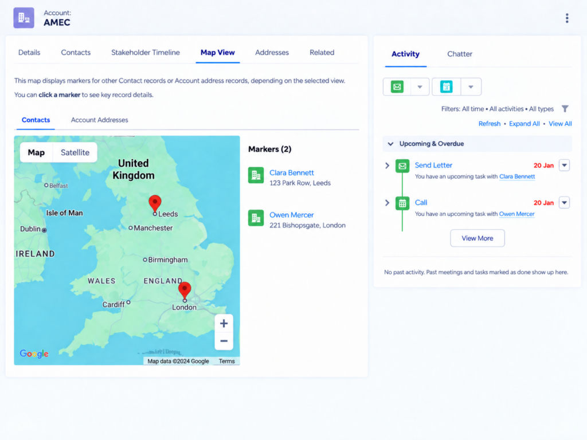Click Owen Mercer link in Call task
The height and width of the screenshot is (440, 587).
point(516,214)
